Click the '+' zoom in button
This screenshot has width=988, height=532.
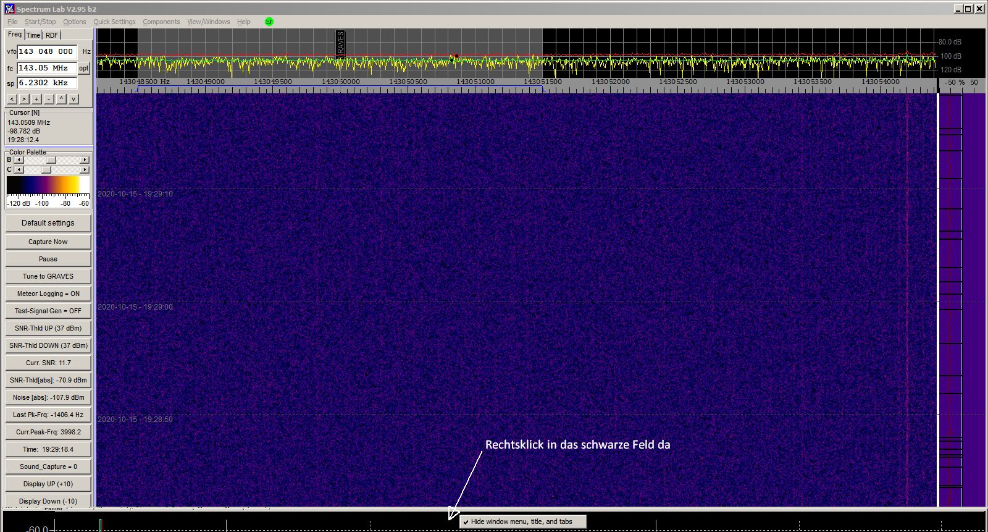pos(36,99)
